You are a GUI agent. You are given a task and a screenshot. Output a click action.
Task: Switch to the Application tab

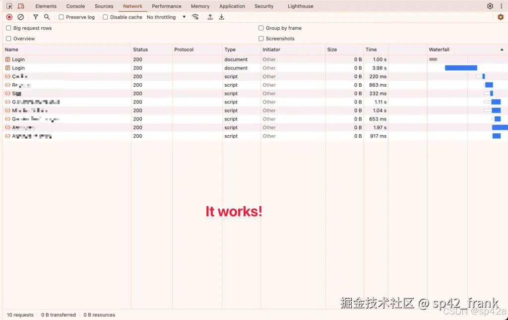(232, 6)
